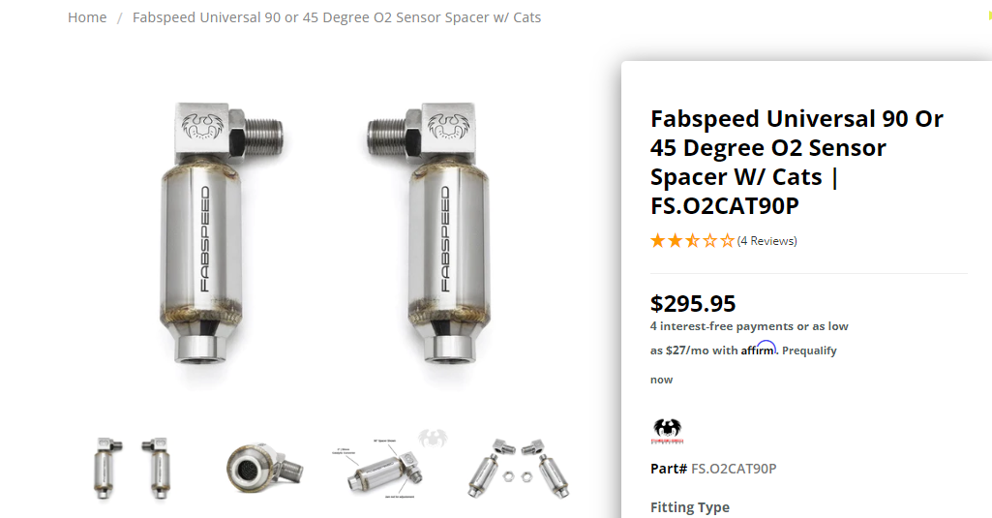This screenshot has width=992, height=518.
Task: Click the second rating star
Action: click(x=676, y=241)
